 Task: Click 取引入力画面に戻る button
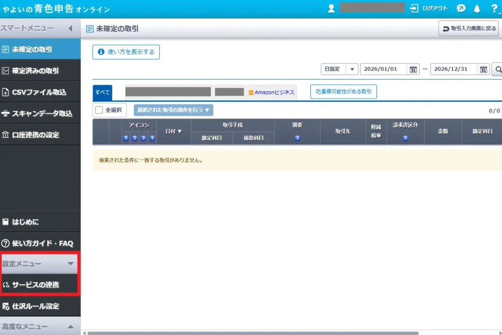pos(468,28)
